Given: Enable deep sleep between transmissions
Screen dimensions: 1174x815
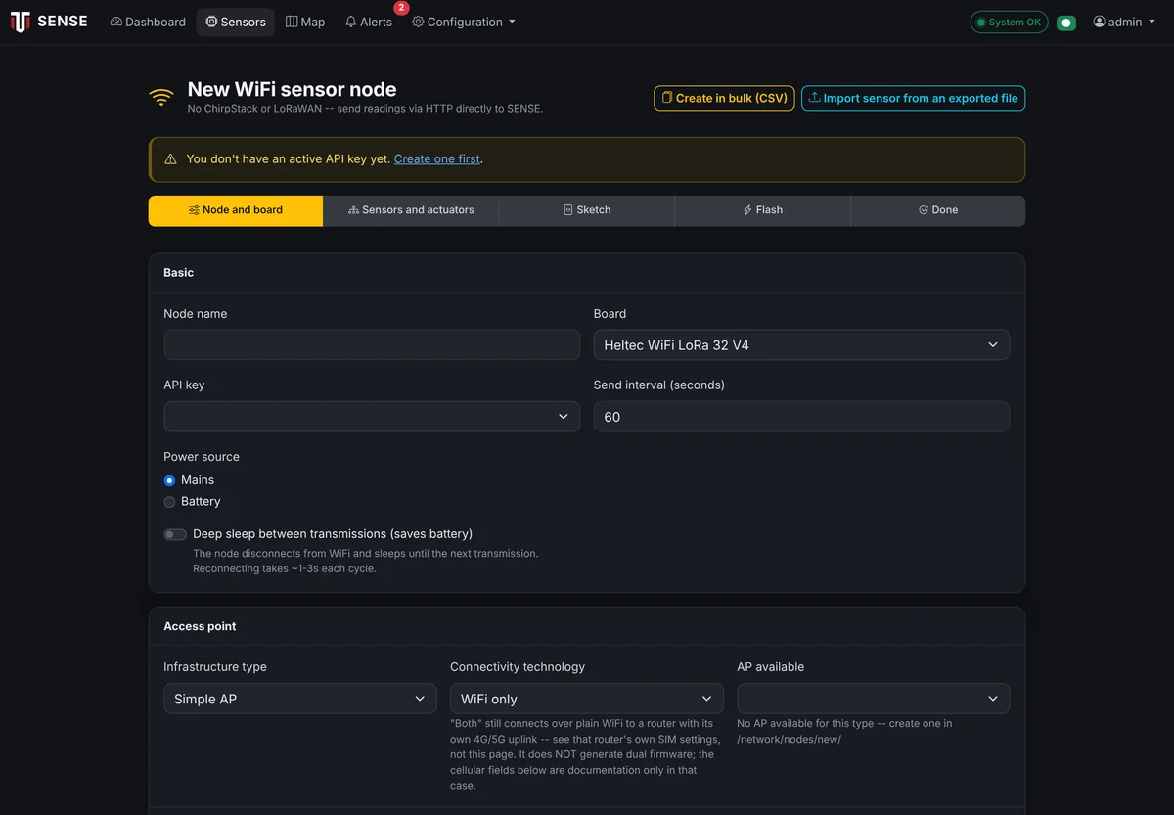Looking at the screenshot, I should click(175, 534).
